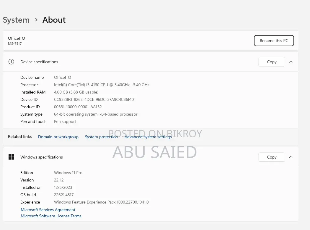
Task: Select the OS build value 22621.4317
Action: (x=64, y=195)
